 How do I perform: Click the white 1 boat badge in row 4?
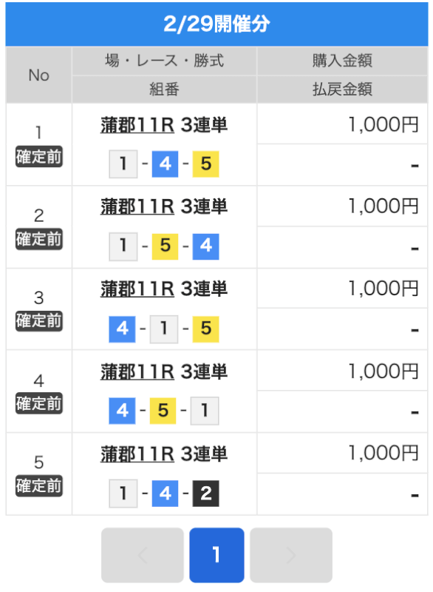pos(205,411)
